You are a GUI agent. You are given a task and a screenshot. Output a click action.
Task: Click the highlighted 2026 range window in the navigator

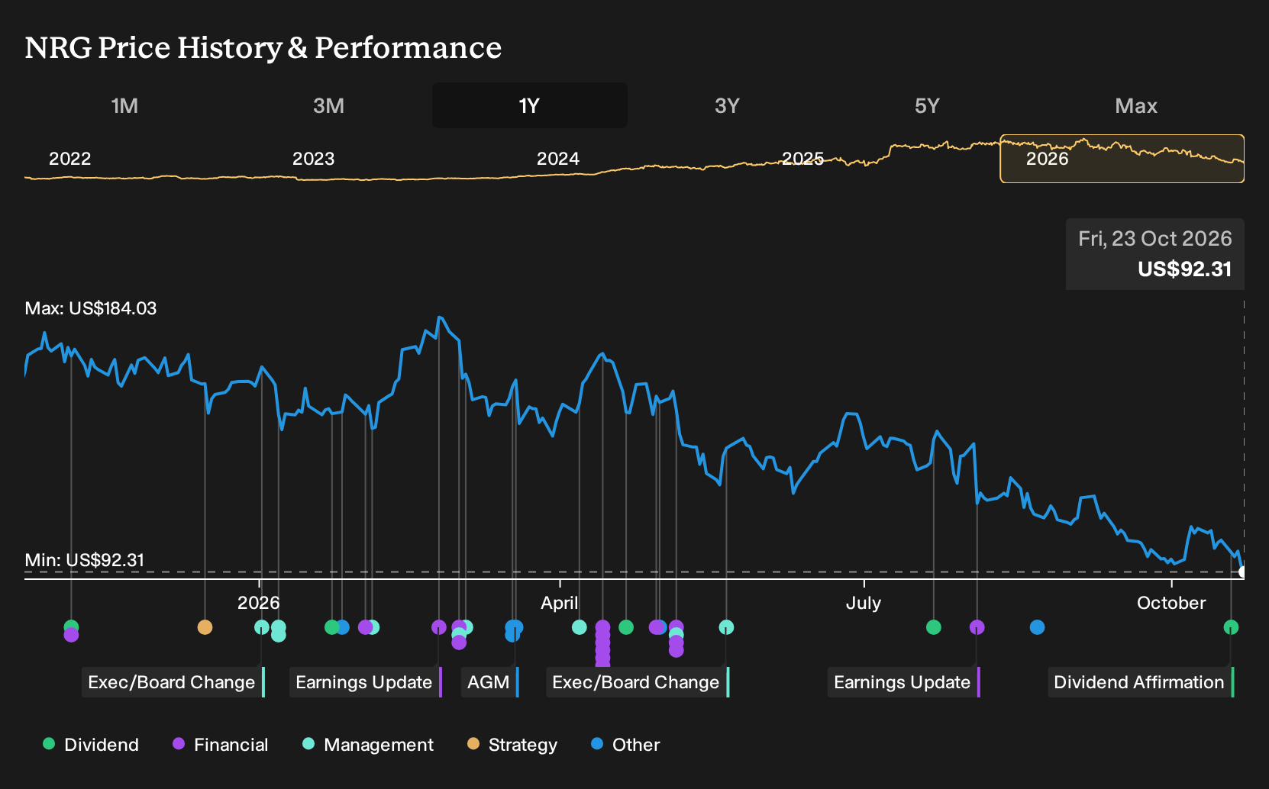point(1122,159)
